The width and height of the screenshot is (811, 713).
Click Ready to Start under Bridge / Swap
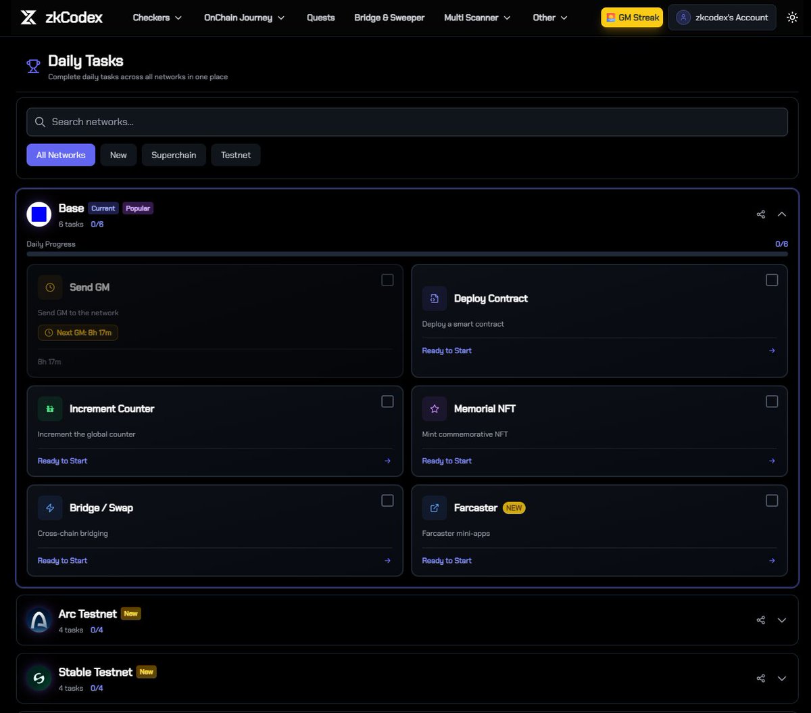62,560
